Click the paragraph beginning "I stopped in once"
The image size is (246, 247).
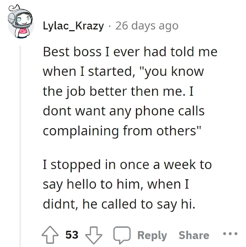[127, 184]
